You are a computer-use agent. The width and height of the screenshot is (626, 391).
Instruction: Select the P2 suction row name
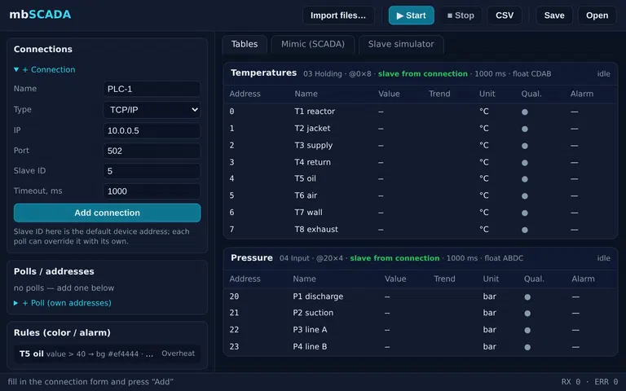pos(313,313)
